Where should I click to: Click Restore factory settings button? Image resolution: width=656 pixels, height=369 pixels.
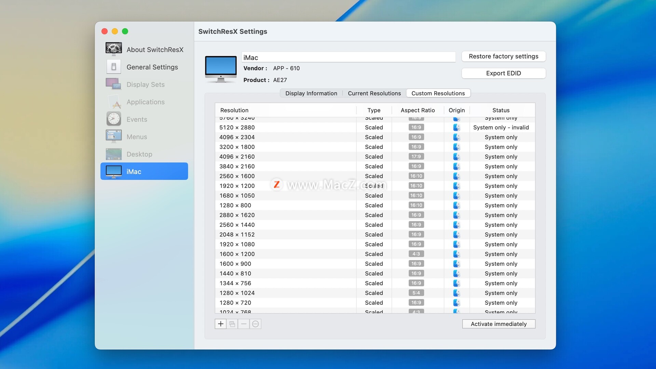[x=503, y=56]
